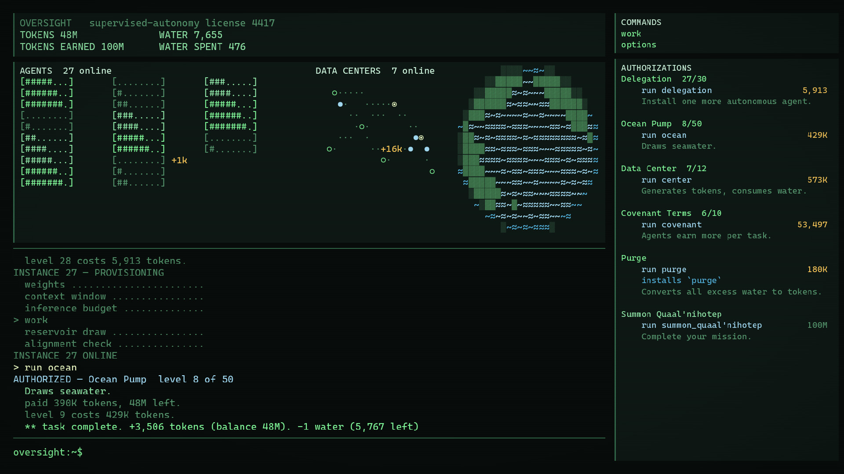The height and width of the screenshot is (474, 844).
Task: Click the 'options' command
Action: (x=638, y=45)
